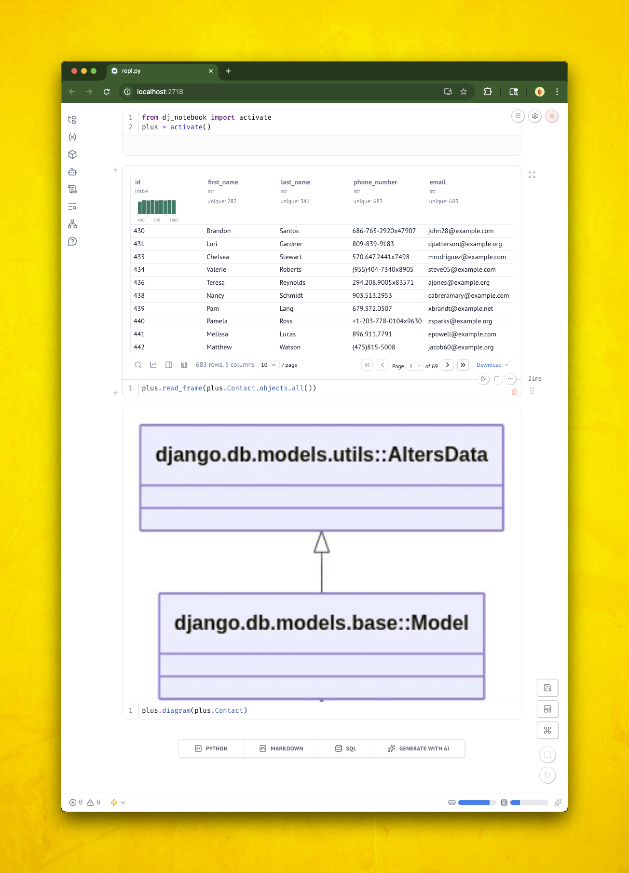This screenshot has height=873, width=629.
Task: Bookmark this page with star icon
Action: click(464, 92)
